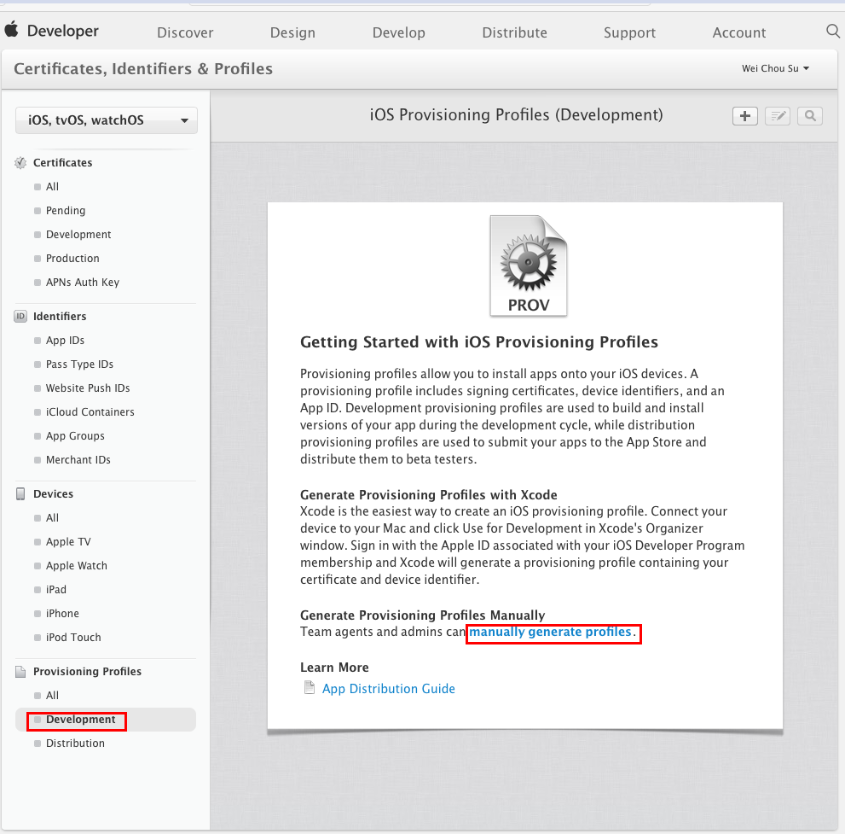Click the Certificates section heading

coord(62,163)
